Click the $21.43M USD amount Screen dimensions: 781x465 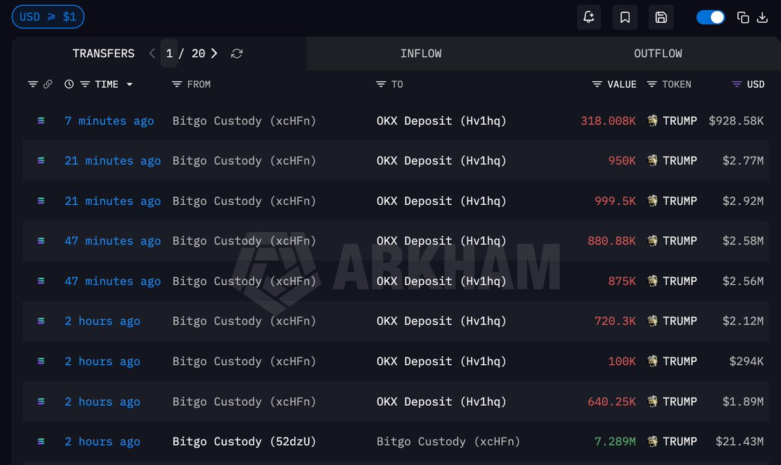pyautogui.click(x=739, y=442)
